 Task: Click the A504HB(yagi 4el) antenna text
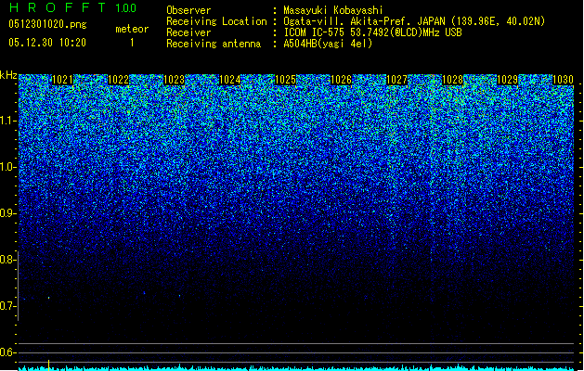coord(328,44)
